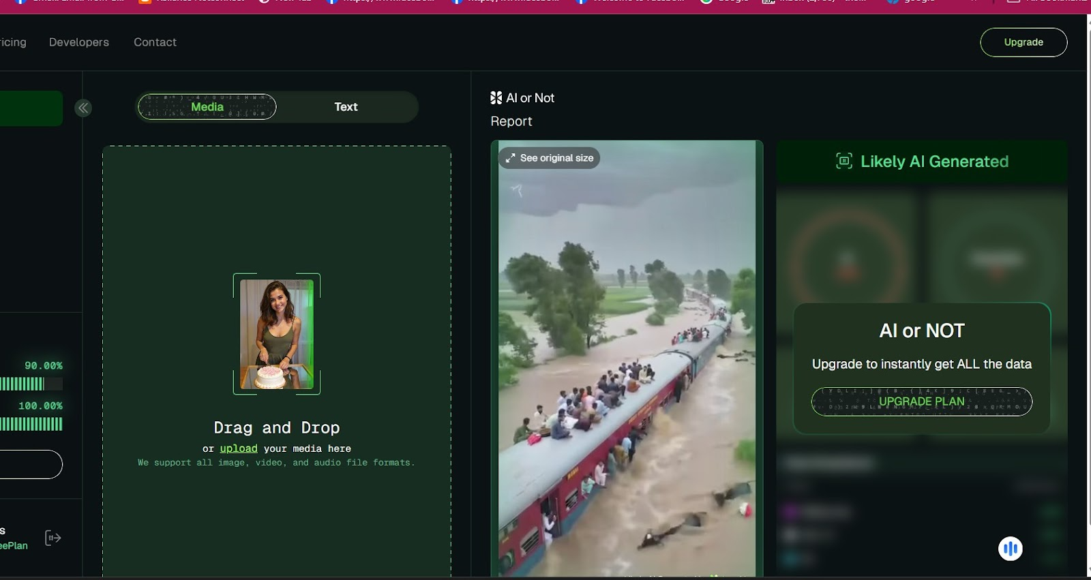
Task: Click the Upgrade button in the header
Action: (1023, 42)
